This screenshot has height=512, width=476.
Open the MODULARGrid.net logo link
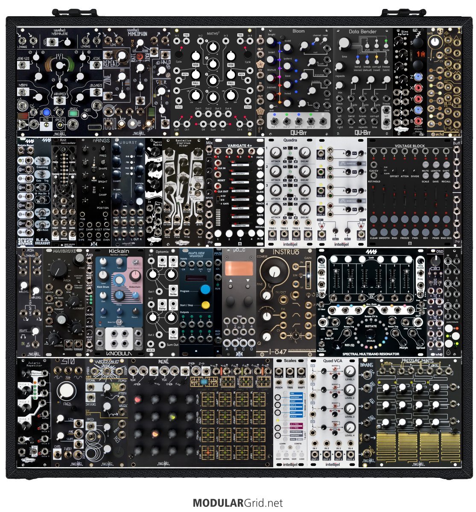point(238,503)
